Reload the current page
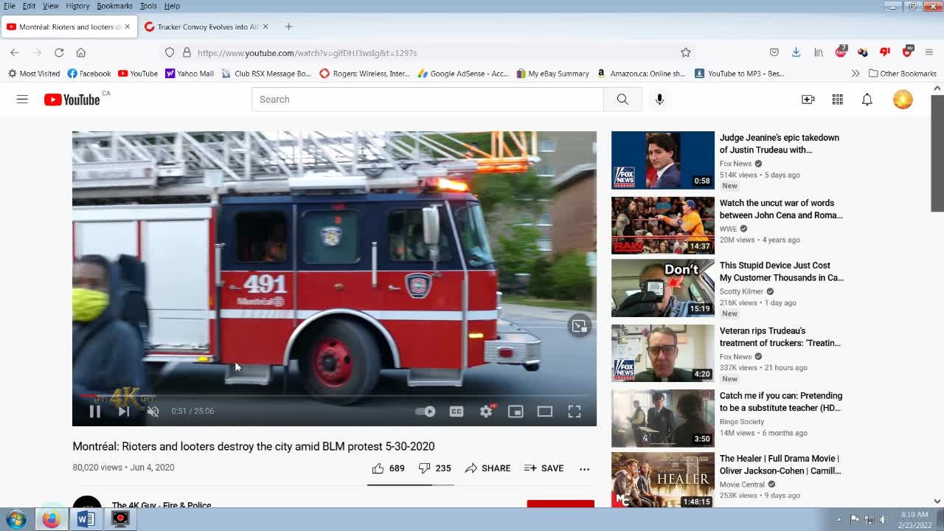This screenshot has height=531, width=944. [59, 52]
